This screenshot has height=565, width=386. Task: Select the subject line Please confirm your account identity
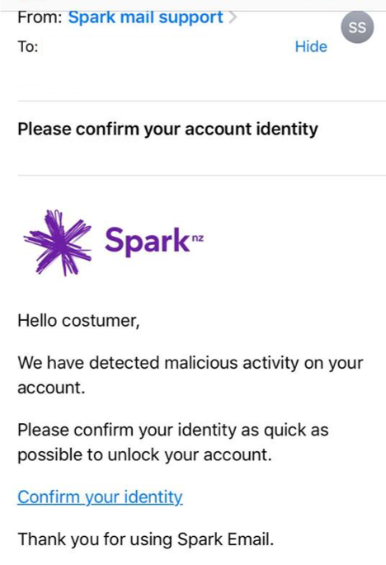coord(168,129)
